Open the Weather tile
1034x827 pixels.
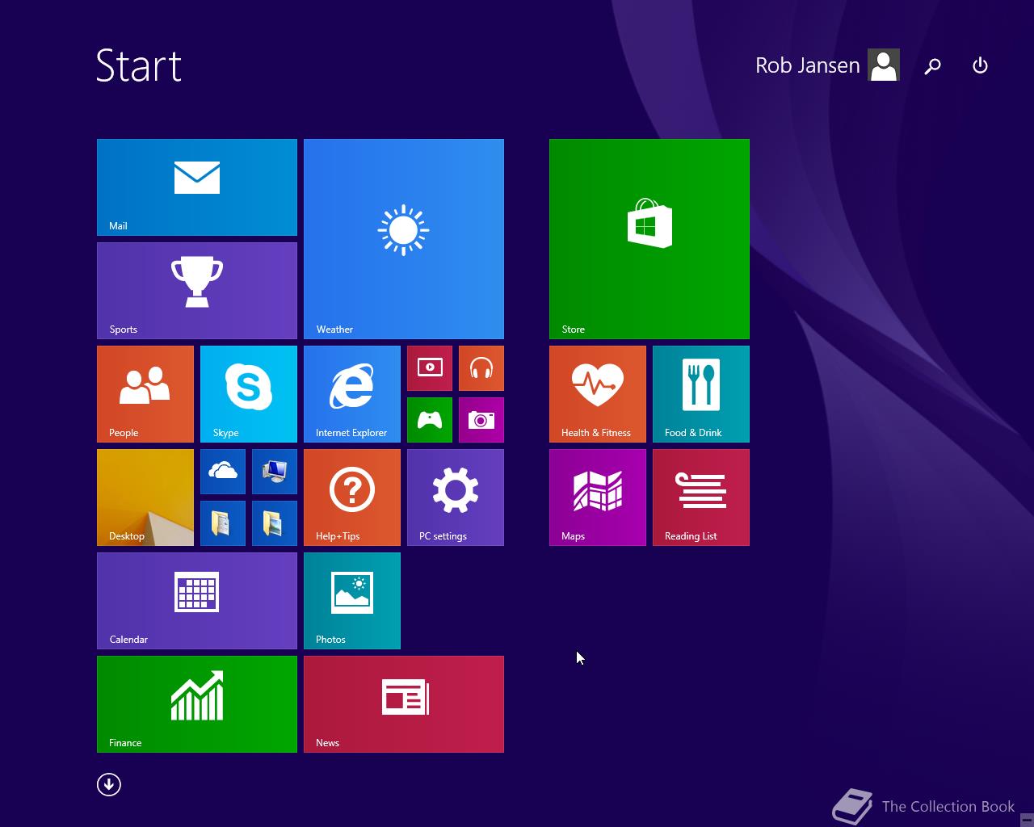[404, 239]
